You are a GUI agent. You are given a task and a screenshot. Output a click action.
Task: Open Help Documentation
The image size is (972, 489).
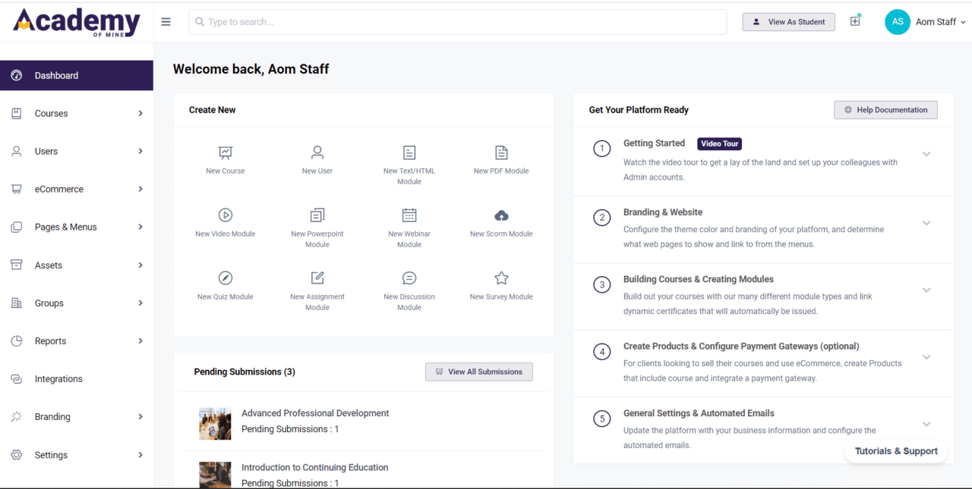point(885,109)
